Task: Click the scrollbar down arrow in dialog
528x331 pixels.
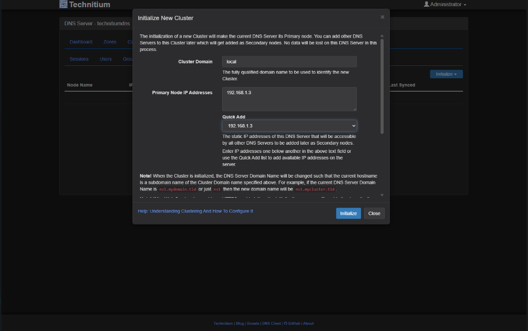Action: (x=382, y=195)
